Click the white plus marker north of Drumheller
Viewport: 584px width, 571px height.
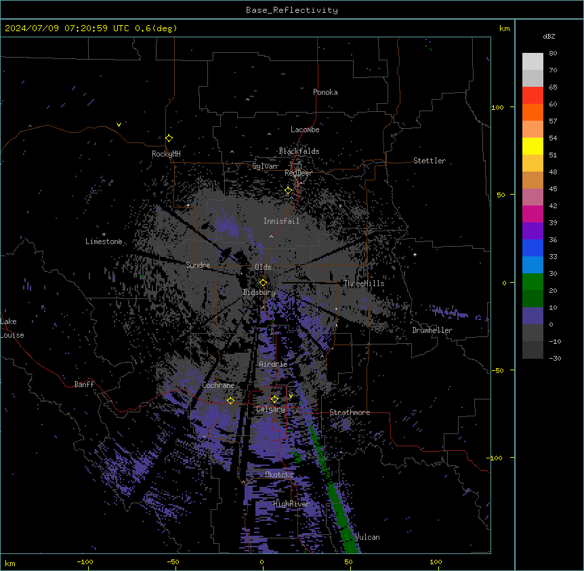415,254
